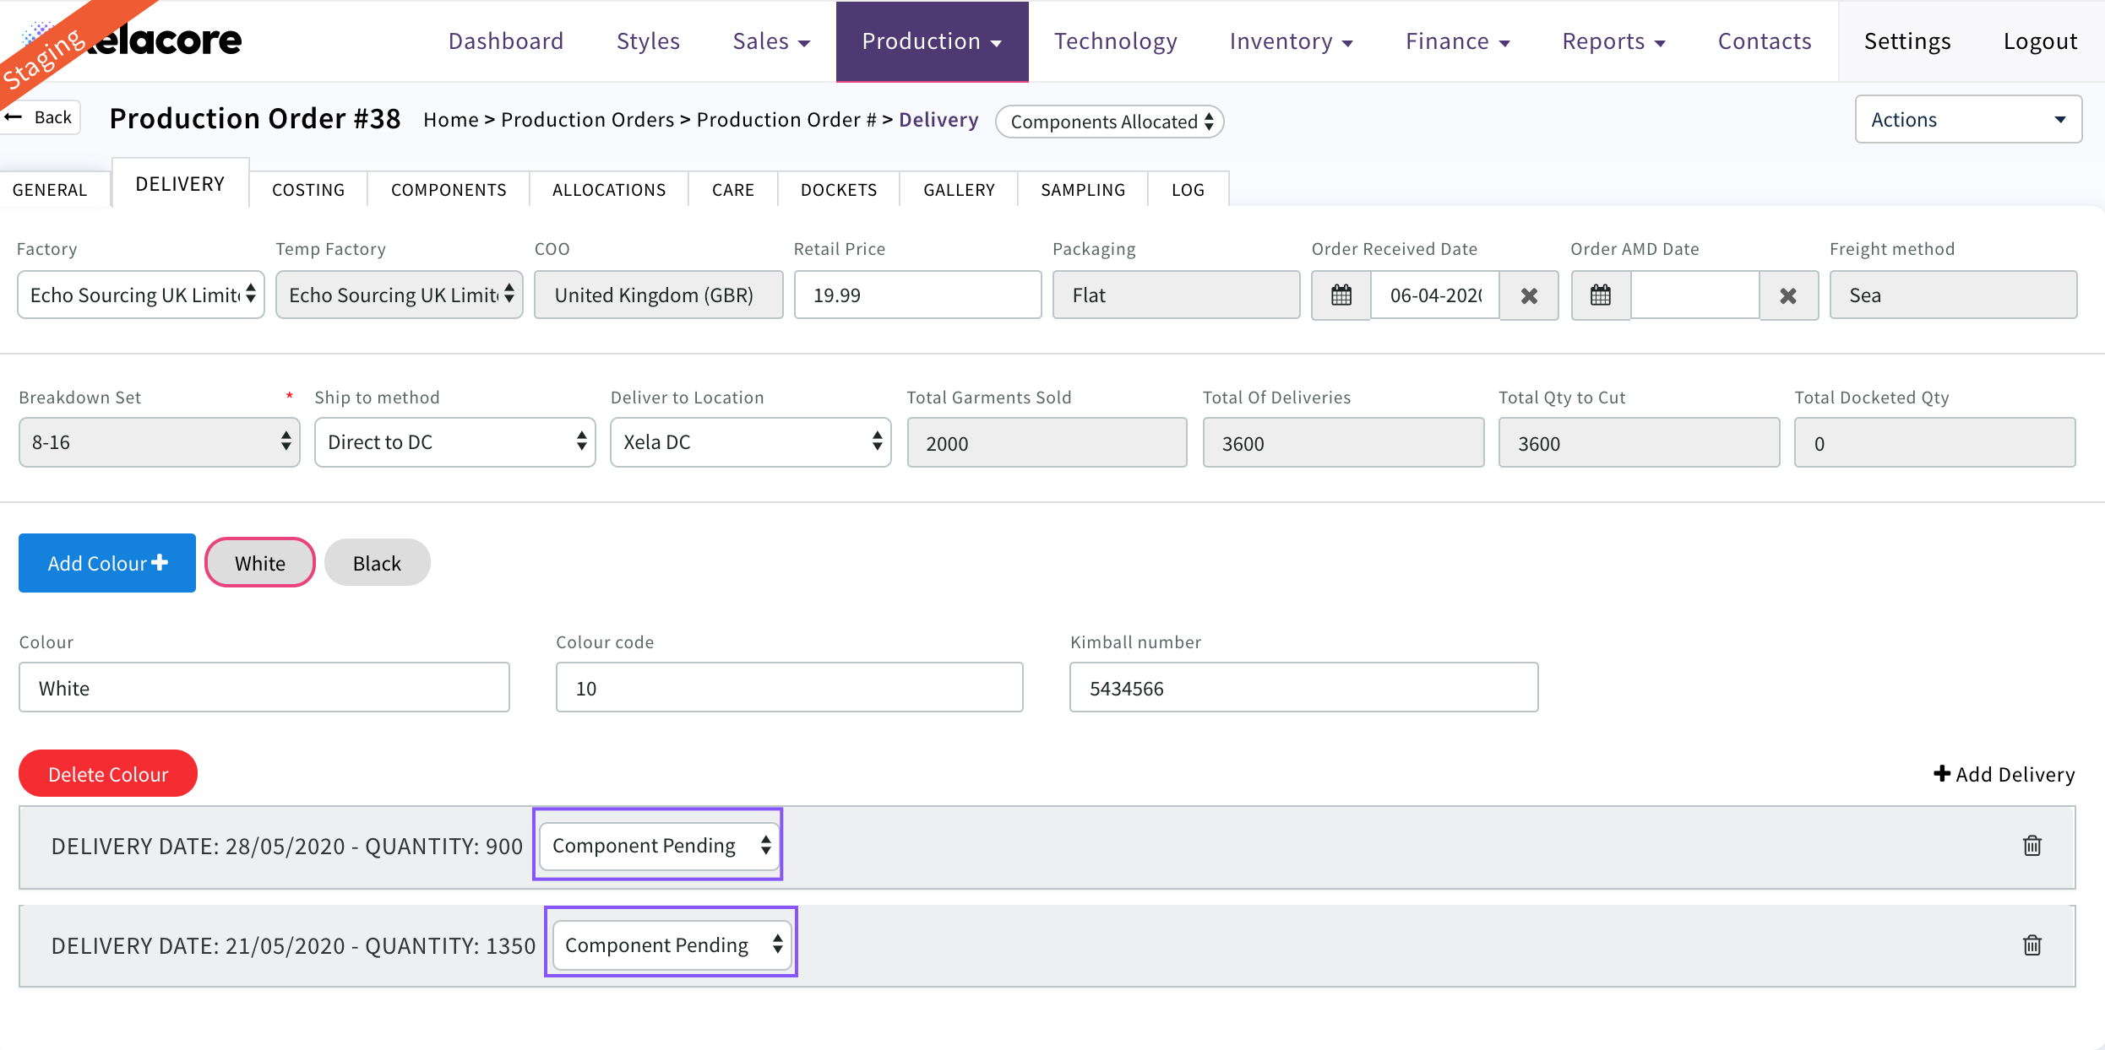Switch to the Black colour pill
The width and height of the screenshot is (2105, 1050).
click(377, 563)
